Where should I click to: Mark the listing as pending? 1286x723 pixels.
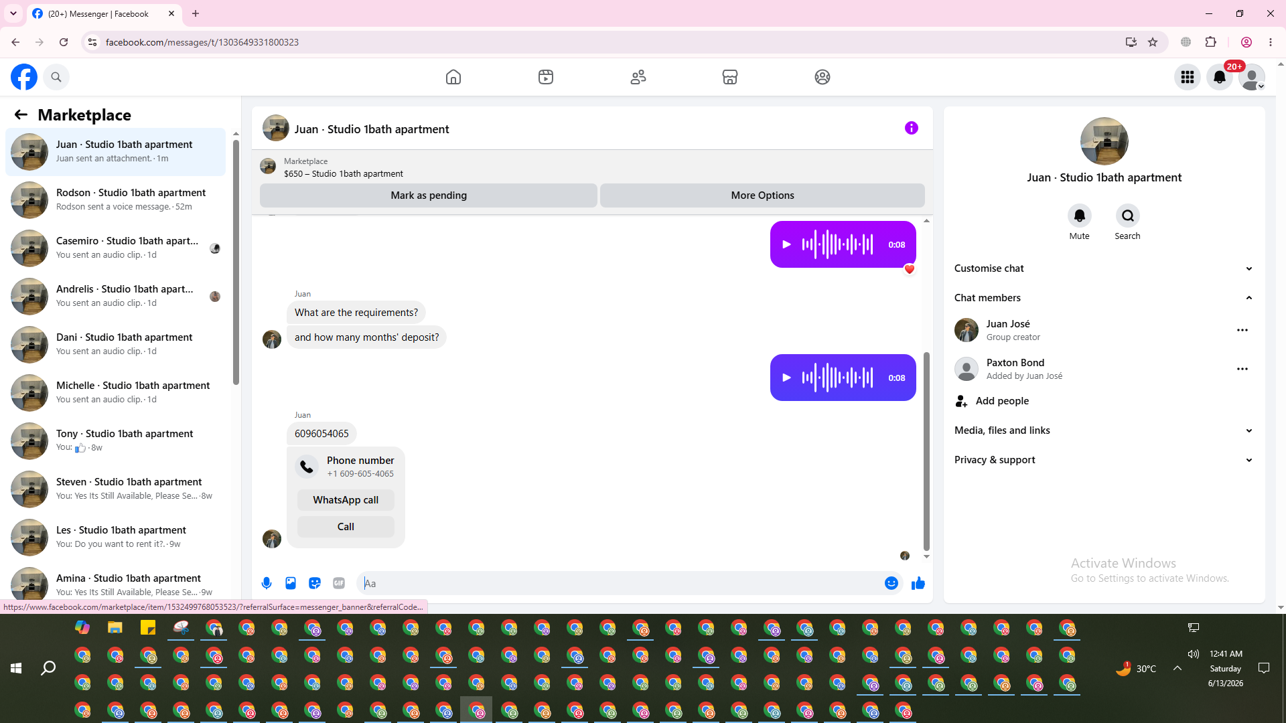coord(429,195)
